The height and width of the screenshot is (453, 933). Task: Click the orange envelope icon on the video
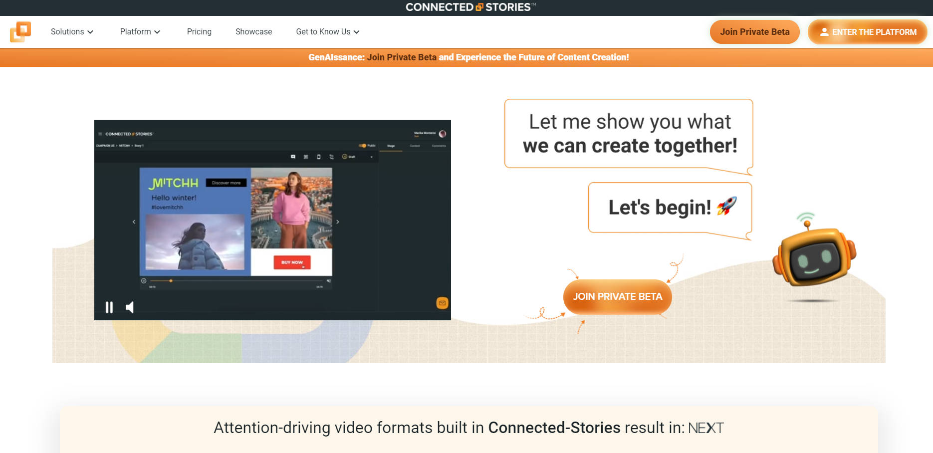(442, 303)
